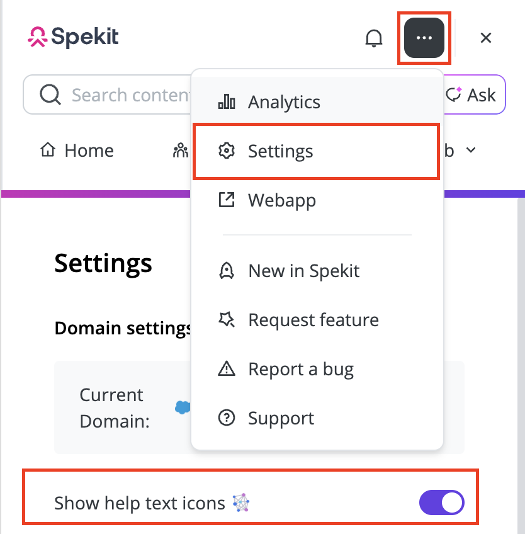Click the rocket icon for New in Spekit
Image resolution: width=525 pixels, height=534 pixels.
pyautogui.click(x=227, y=271)
